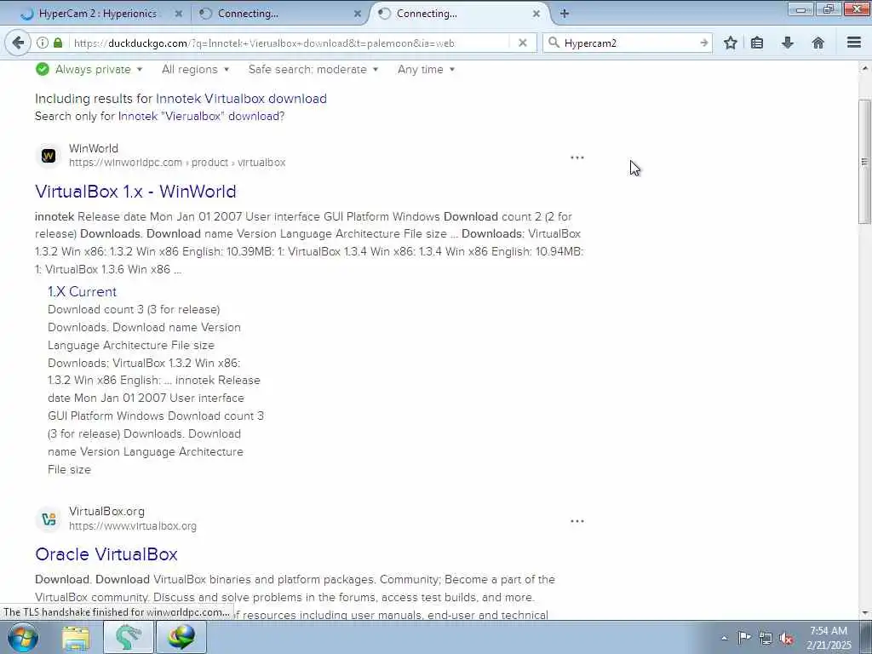872x654 pixels.
Task: Open more options for VirtualBox.org result
Action: pos(577,521)
